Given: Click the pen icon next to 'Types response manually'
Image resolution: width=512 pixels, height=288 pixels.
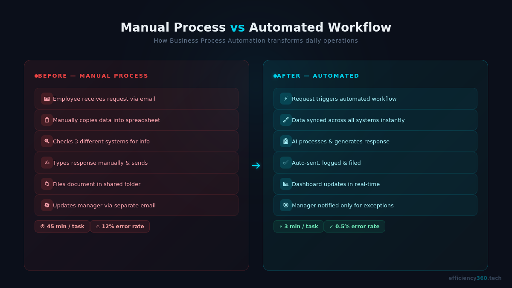Looking at the screenshot, I should coord(47,163).
